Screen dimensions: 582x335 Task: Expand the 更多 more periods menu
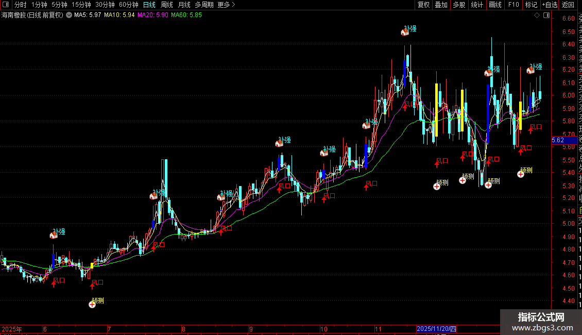tap(227, 5)
